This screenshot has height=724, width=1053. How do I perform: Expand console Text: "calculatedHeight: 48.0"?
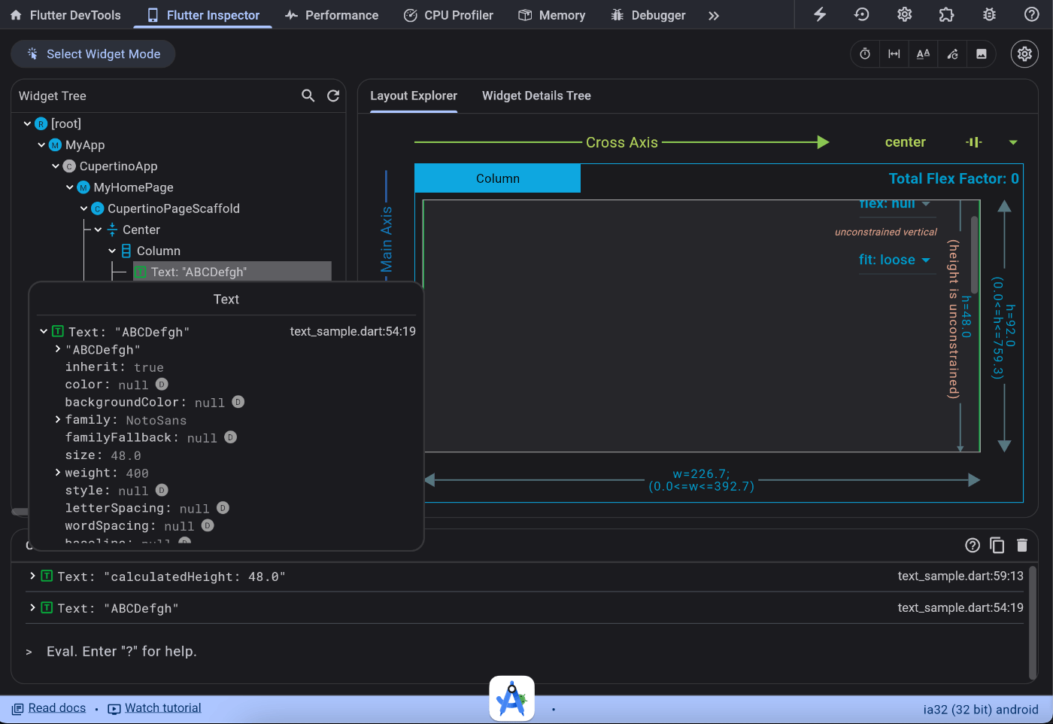32,576
